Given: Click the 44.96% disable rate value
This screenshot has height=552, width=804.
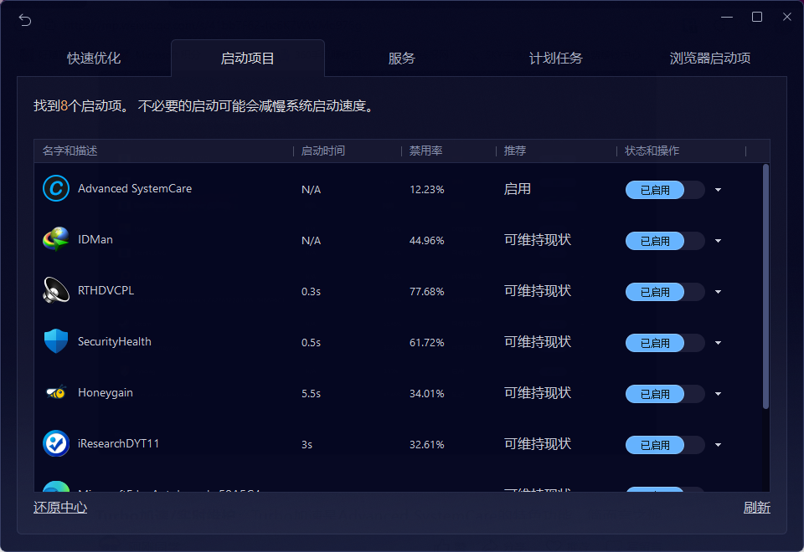Looking at the screenshot, I should click(x=426, y=240).
